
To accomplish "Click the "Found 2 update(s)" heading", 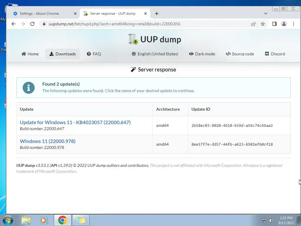I will [61, 84].
